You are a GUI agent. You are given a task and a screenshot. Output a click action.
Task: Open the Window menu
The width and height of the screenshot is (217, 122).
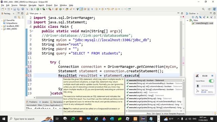pos(63,5)
